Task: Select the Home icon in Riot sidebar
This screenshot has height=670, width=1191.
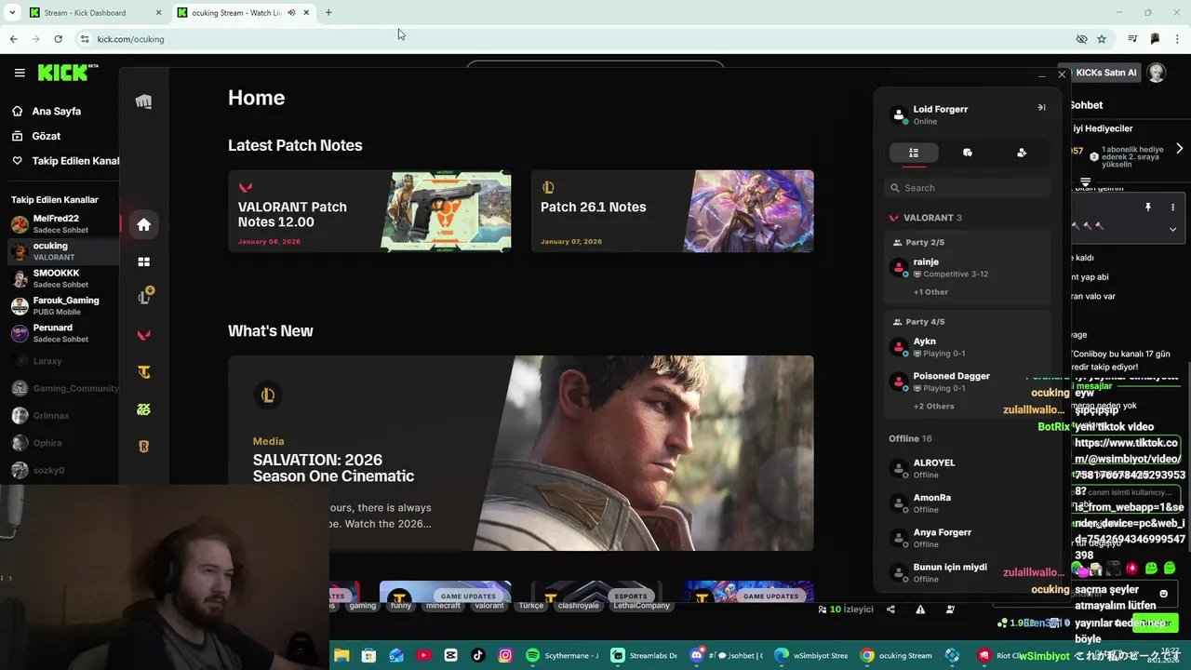Action: tap(143, 224)
